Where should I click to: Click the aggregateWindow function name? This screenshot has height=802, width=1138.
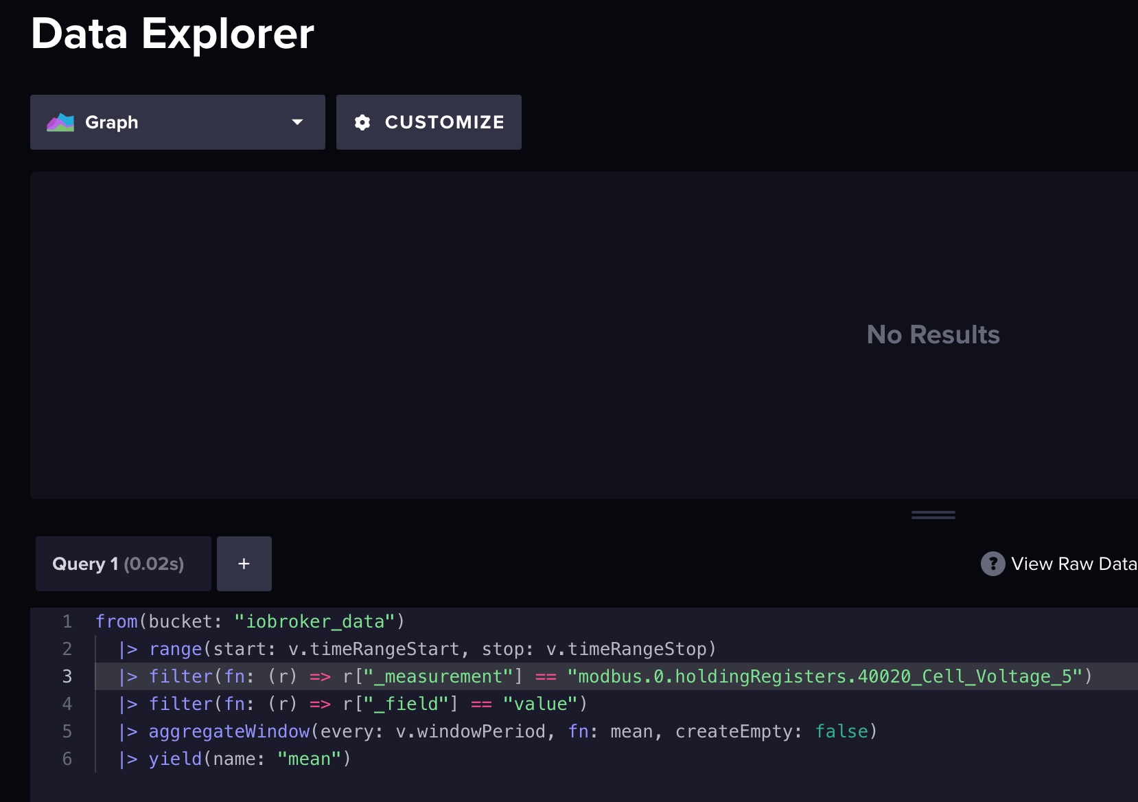click(x=229, y=731)
